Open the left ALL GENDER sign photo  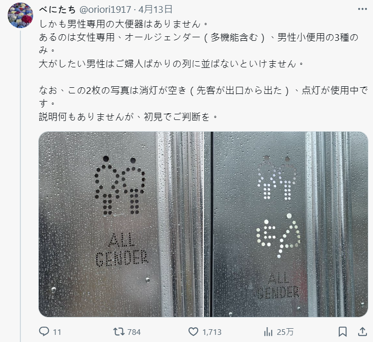tap(121, 224)
